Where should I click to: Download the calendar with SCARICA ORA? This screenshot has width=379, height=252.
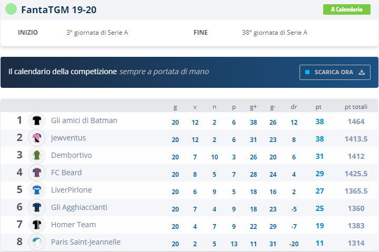point(335,72)
